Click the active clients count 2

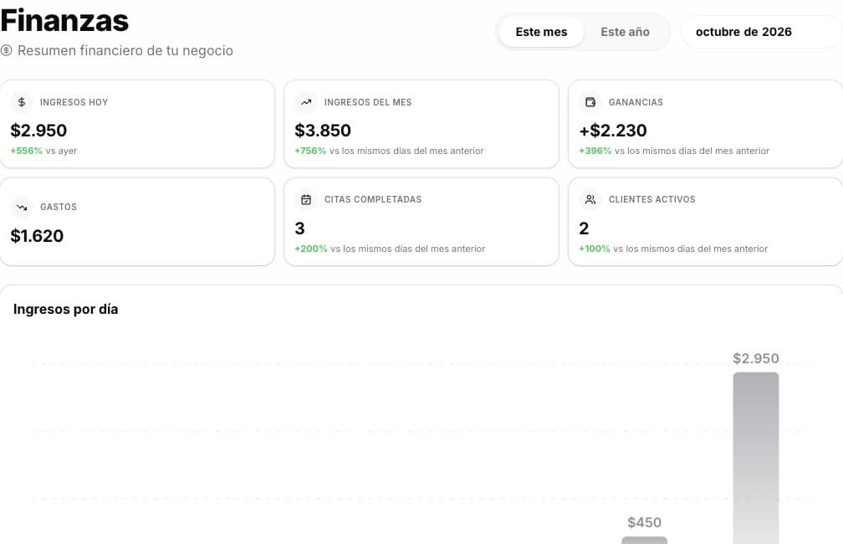(584, 228)
